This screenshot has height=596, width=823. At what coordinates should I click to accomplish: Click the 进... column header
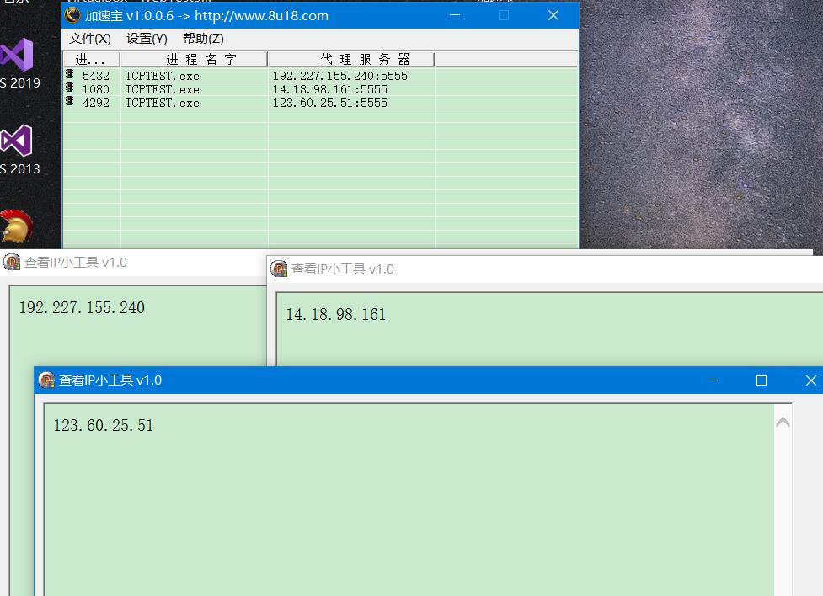(91, 59)
